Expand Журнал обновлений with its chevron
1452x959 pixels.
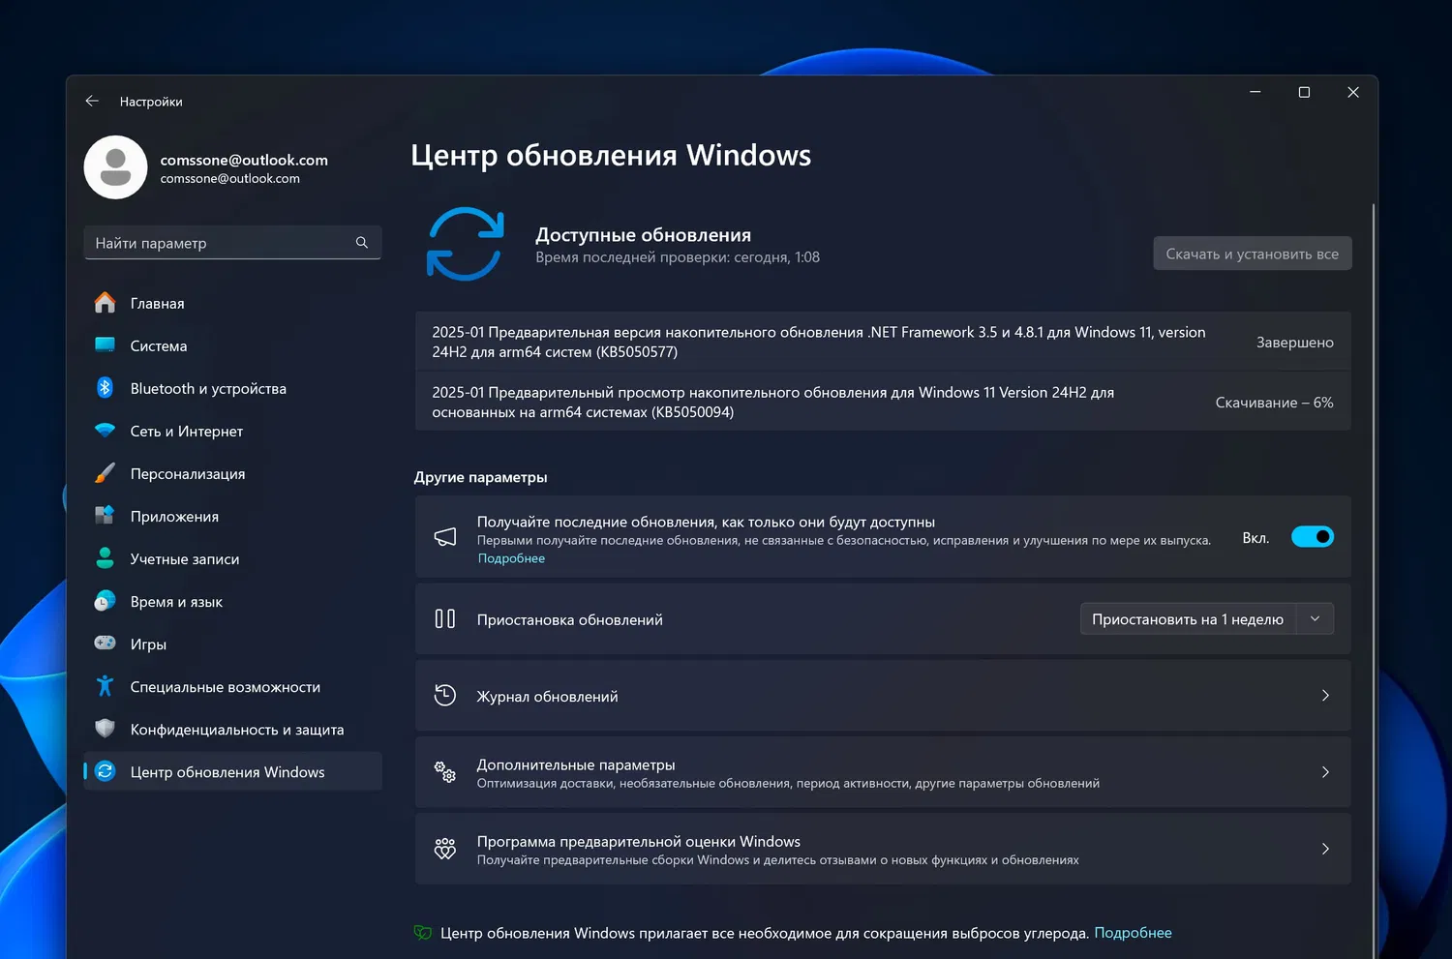(x=1325, y=695)
